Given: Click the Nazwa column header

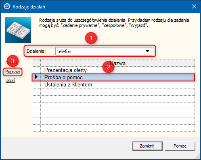Looking at the screenshot, I should [x=117, y=63].
